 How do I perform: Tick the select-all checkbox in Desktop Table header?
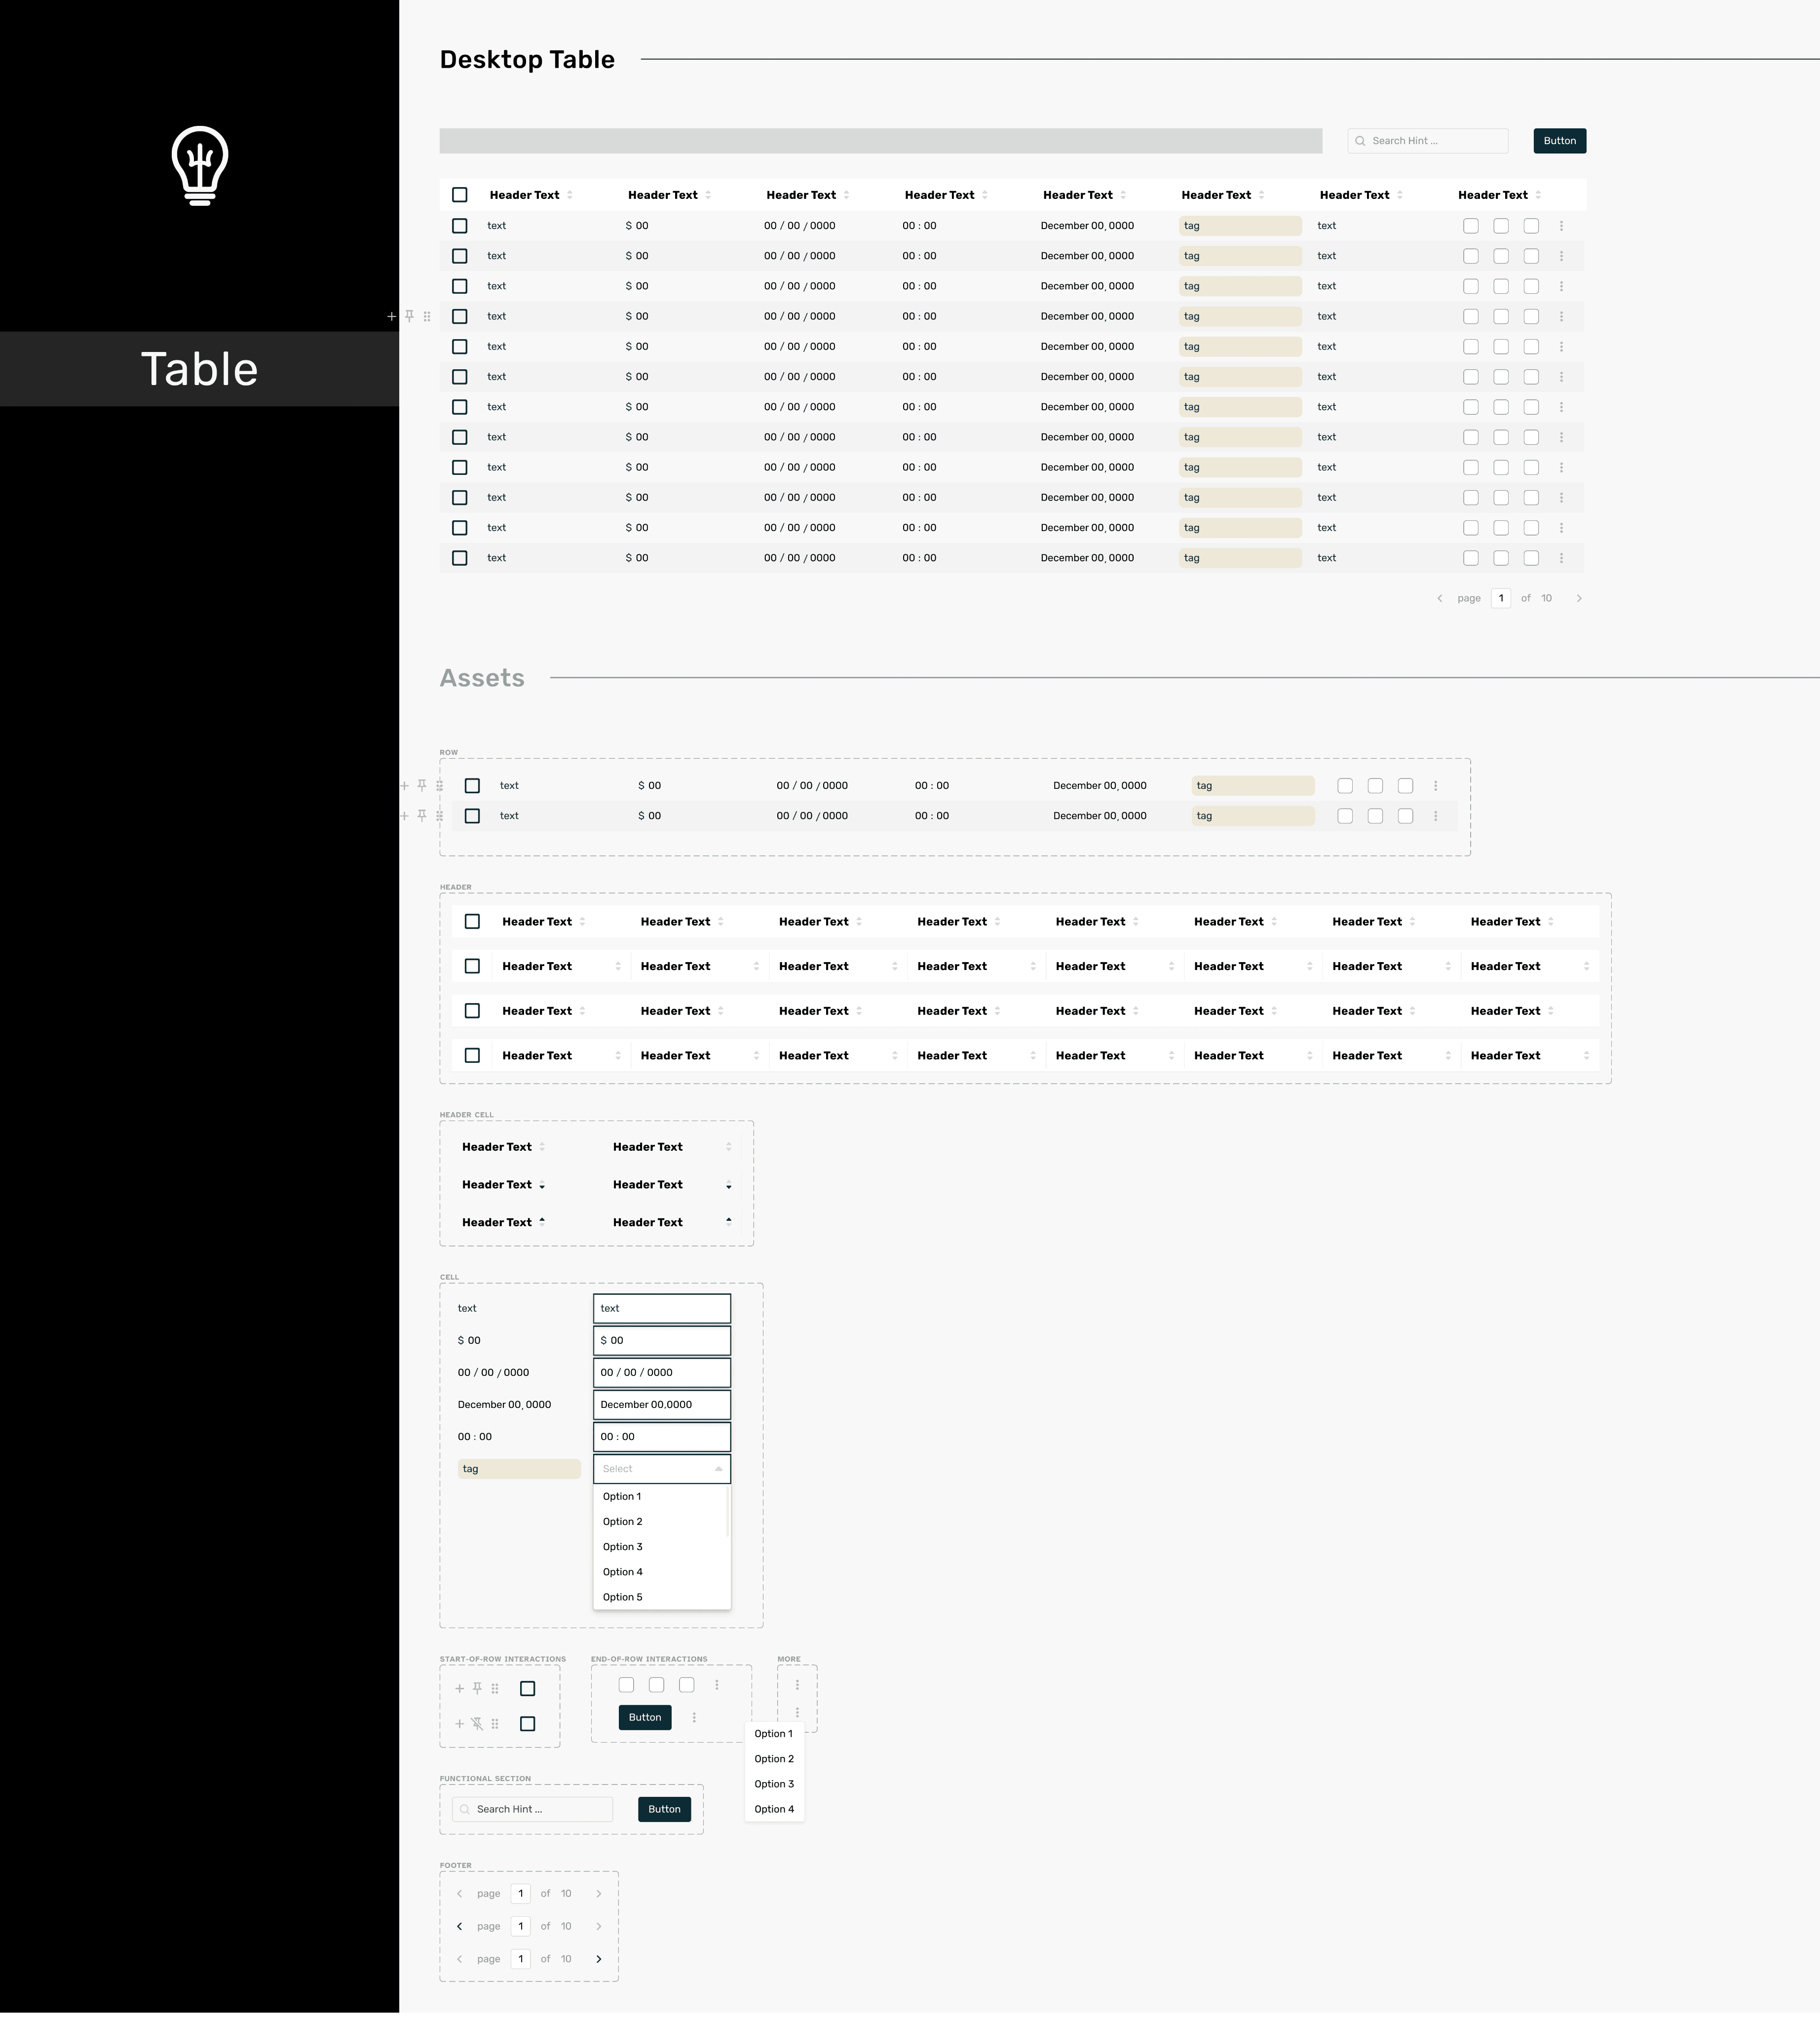460,195
